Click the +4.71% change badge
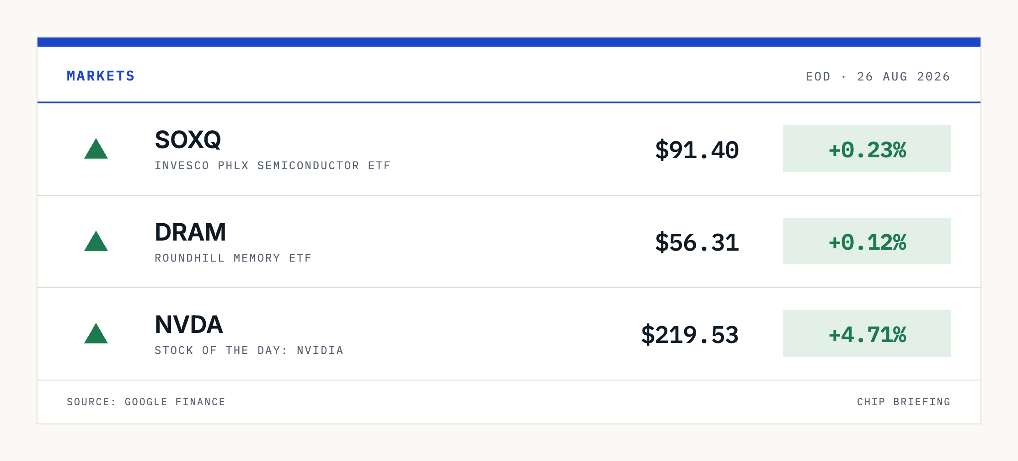The image size is (1018, 461). coord(867,333)
